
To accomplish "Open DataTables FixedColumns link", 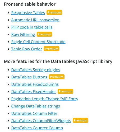I will pyautogui.click(x=35, y=84).
